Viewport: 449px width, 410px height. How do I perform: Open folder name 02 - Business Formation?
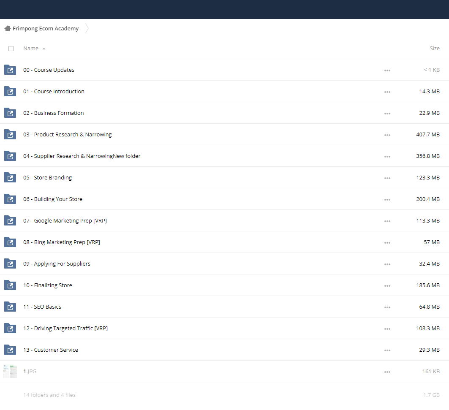tap(54, 113)
